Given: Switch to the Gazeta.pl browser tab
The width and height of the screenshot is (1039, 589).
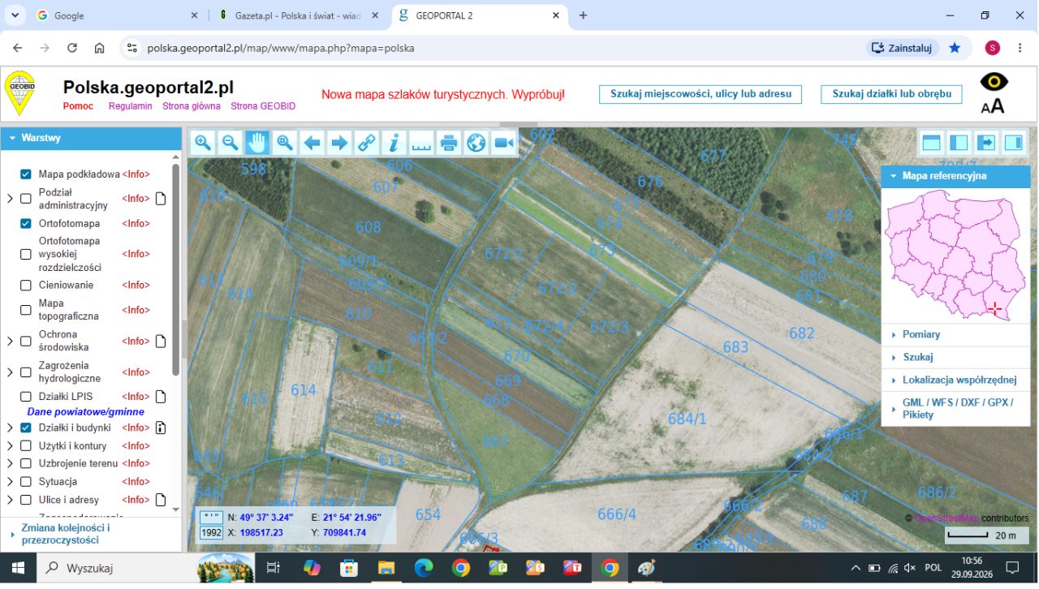Looking at the screenshot, I should [299, 15].
